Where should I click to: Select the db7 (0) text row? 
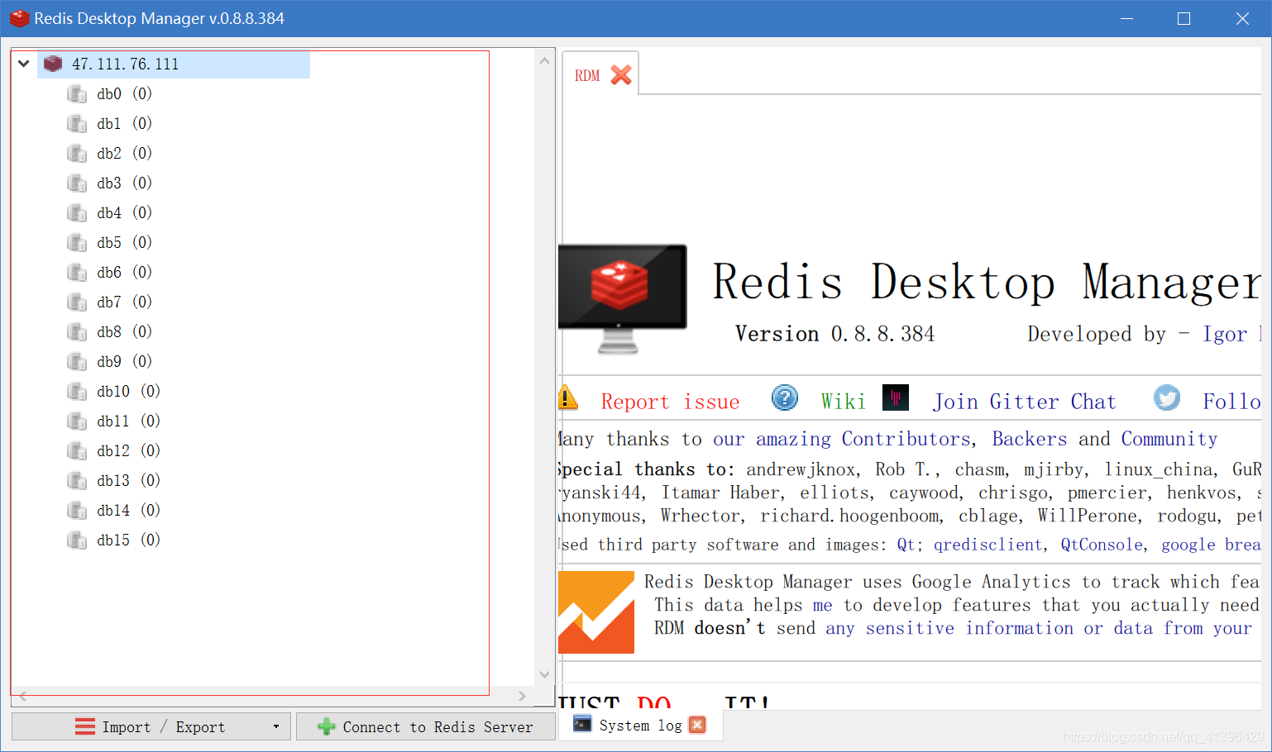coord(125,302)
